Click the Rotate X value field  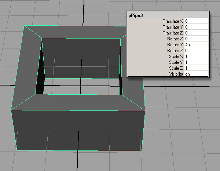(196, 39)
